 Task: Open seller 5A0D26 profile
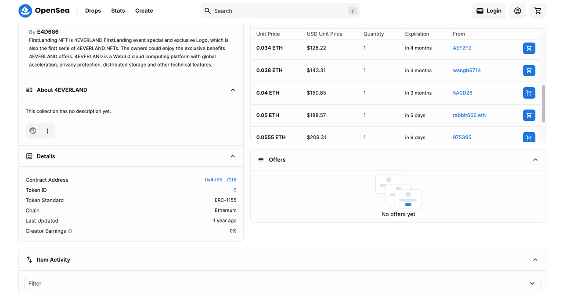[462, 93]
